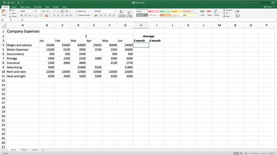277x155 pixels.
Task: Open the Data ribbon tab
Action: click(x=47, y=7)
